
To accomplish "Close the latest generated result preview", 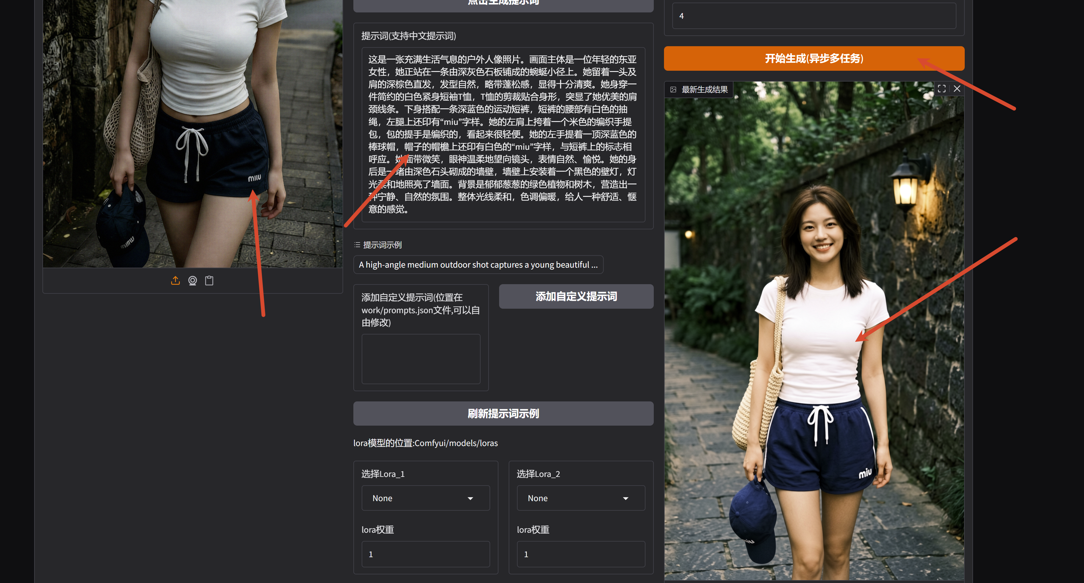I will pyautogui.click(x=956, y=89).
